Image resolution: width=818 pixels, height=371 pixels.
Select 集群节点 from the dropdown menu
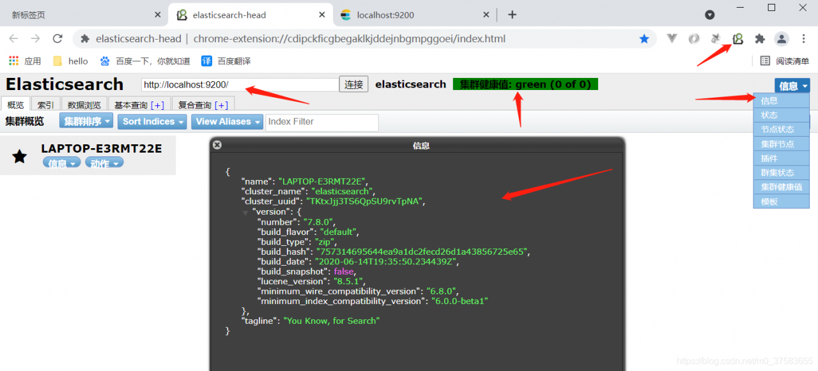click(782, 144)
